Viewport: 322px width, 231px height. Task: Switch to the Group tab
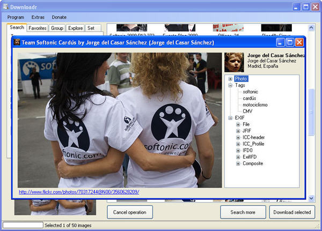[57, 28]
